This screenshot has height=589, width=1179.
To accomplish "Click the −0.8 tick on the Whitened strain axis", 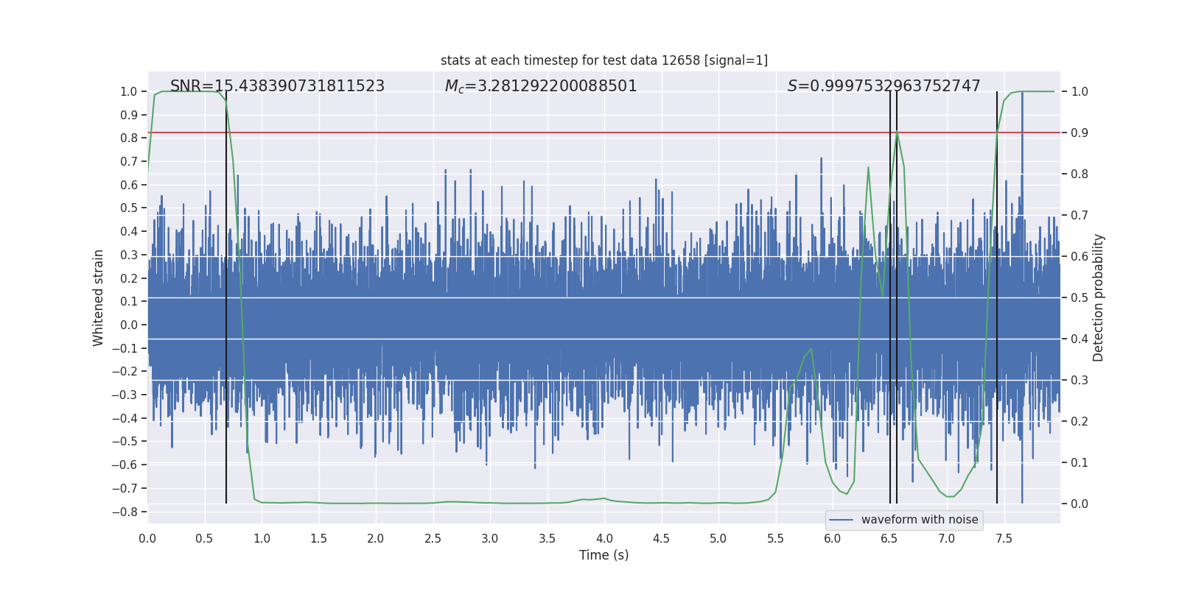I will (x=125, y=512).
